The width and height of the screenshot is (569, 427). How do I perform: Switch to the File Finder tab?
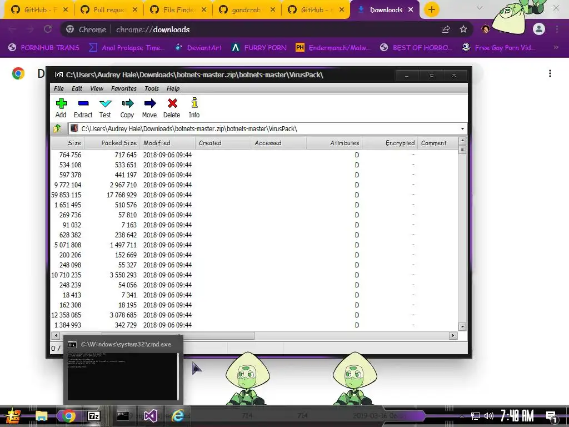point(177,10)
